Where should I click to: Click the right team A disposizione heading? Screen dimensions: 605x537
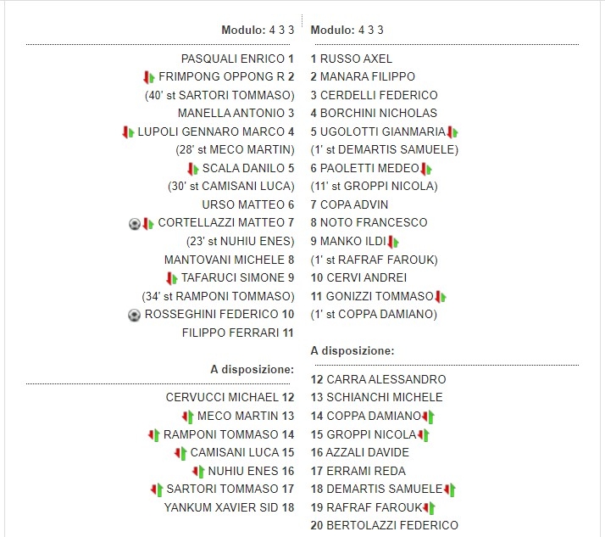[x=352, y=351]
